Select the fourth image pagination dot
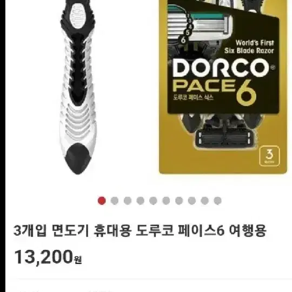The height and width of the screenshot is (292, 292). [x=141, y=201]
